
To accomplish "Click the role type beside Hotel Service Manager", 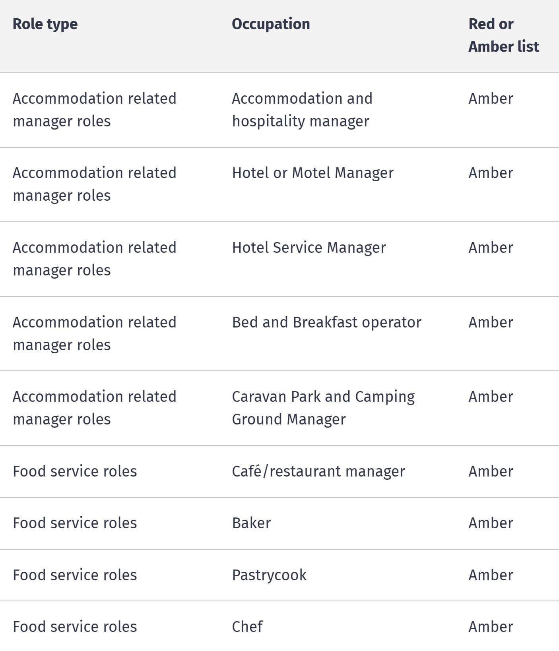I will (94, 259).
